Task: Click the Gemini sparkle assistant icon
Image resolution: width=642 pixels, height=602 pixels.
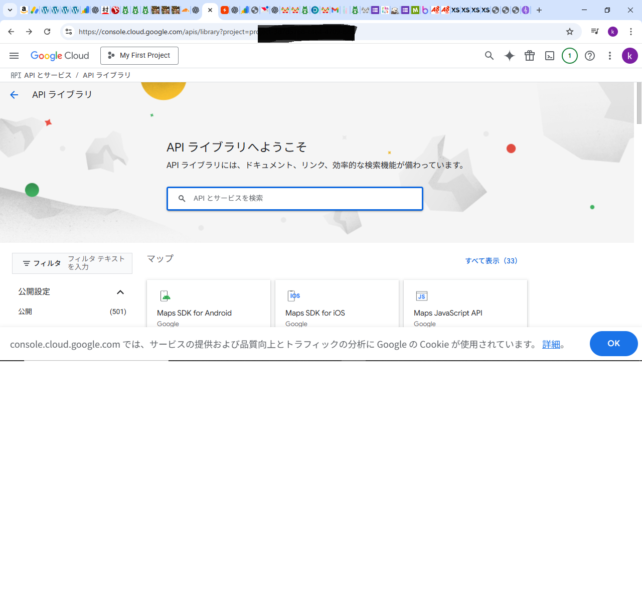Action: pos(510,56)
